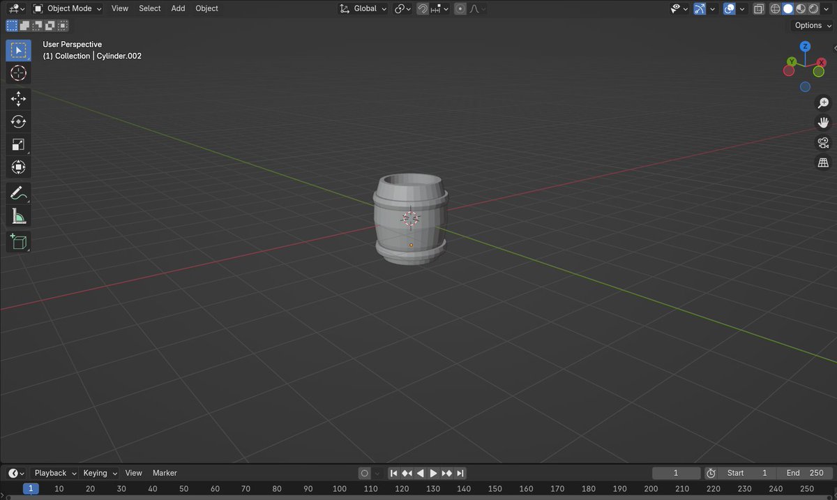Switch to Wireframe viewport shading
837x500 pixels.
pos(775,9)
